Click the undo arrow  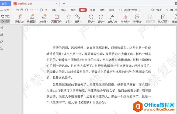click(x=32, y=10)
